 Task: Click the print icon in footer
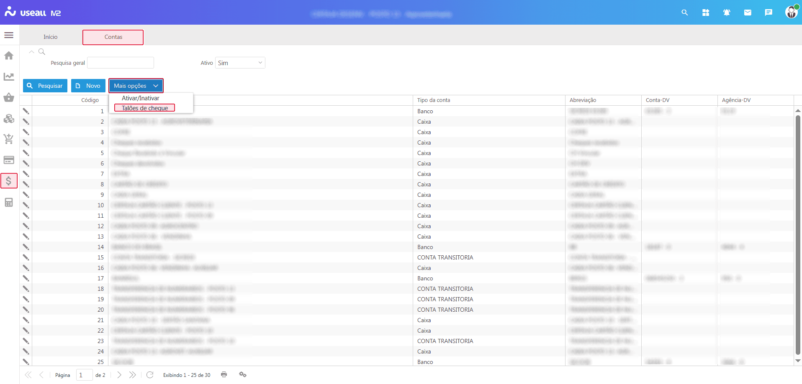[224, 374]
